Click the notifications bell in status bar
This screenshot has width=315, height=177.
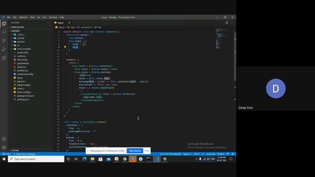point(233,154)
